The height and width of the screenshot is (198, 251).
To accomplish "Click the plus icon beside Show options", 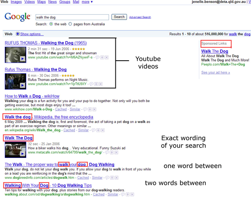I will tap(18, 34).
